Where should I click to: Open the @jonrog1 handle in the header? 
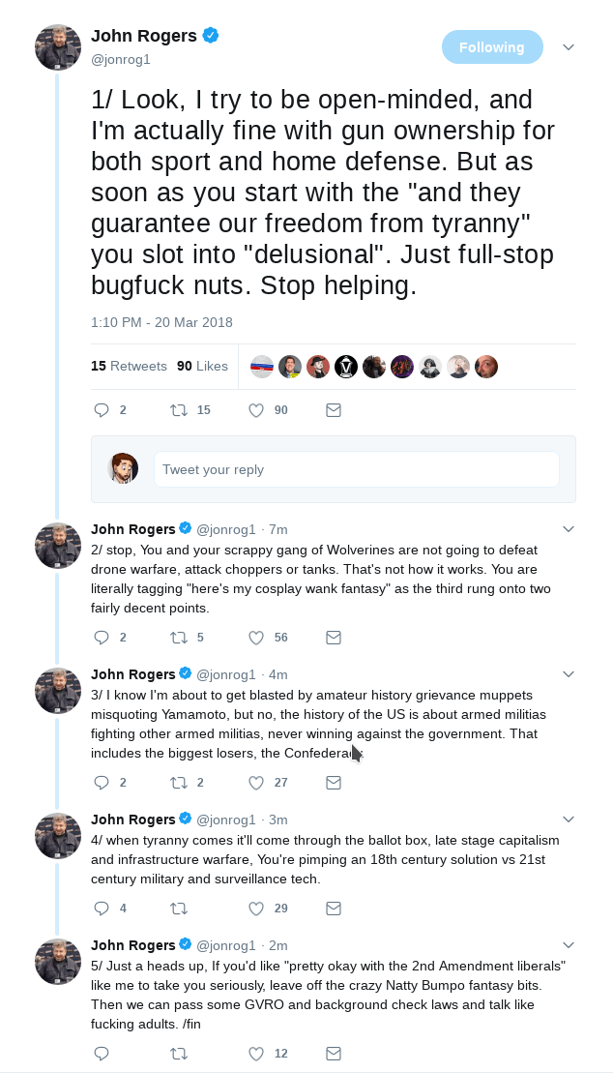pos(121,59)
